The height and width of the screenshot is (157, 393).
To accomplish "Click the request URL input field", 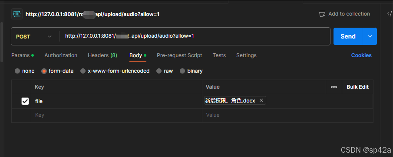I will (194, 36).
